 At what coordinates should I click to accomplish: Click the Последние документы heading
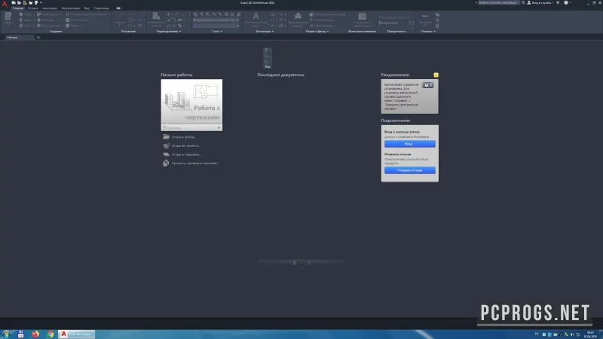click(280, 75)
